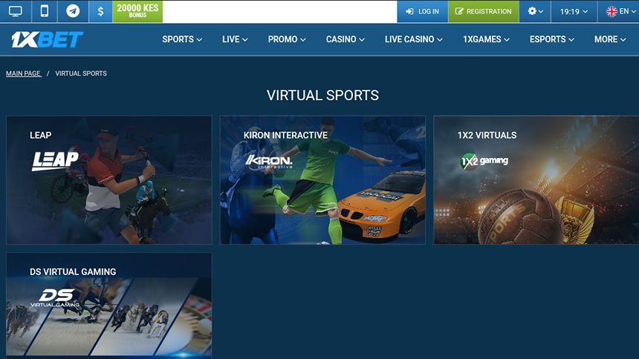This screenshot has height=359, width=639.
Task: Expand the 1XGAMES menu
Action: point(486,39)
